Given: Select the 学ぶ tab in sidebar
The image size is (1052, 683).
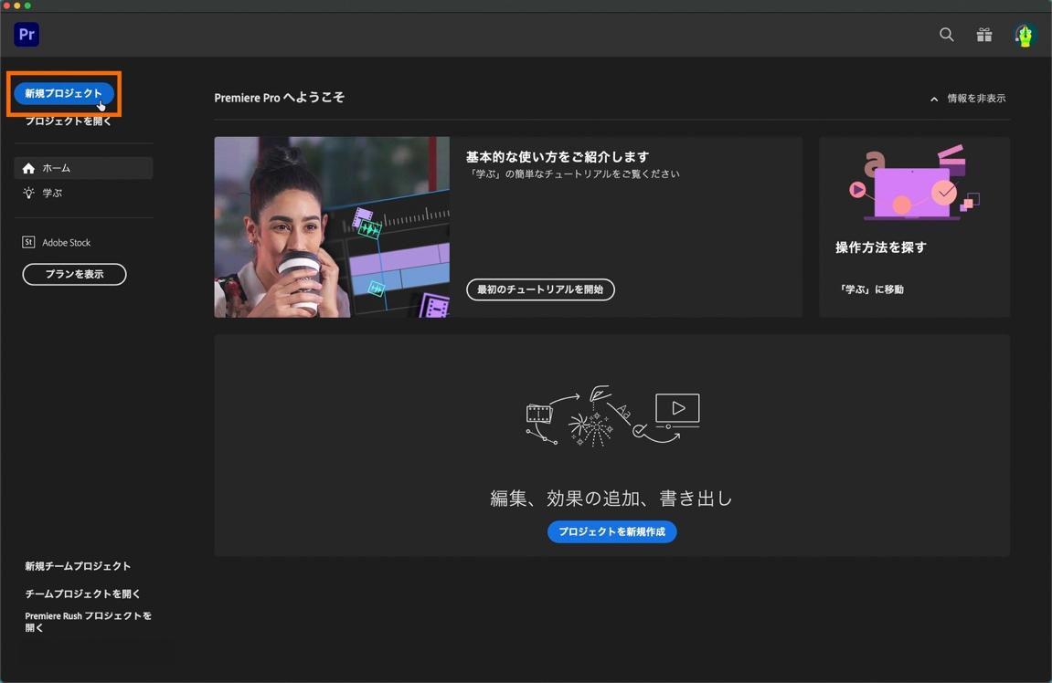Looking at the screenshot, I should pyautogui.click(x=83, y=193).
